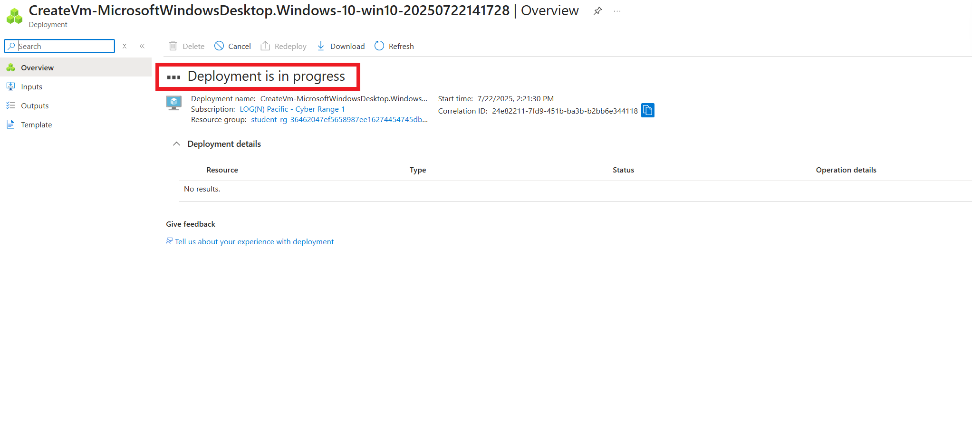Click the Delete toolbar button
972x431 pixels.
pos(187,46)
